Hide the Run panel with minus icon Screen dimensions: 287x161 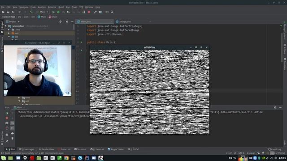pyautogui.click(x=280, y=107)
